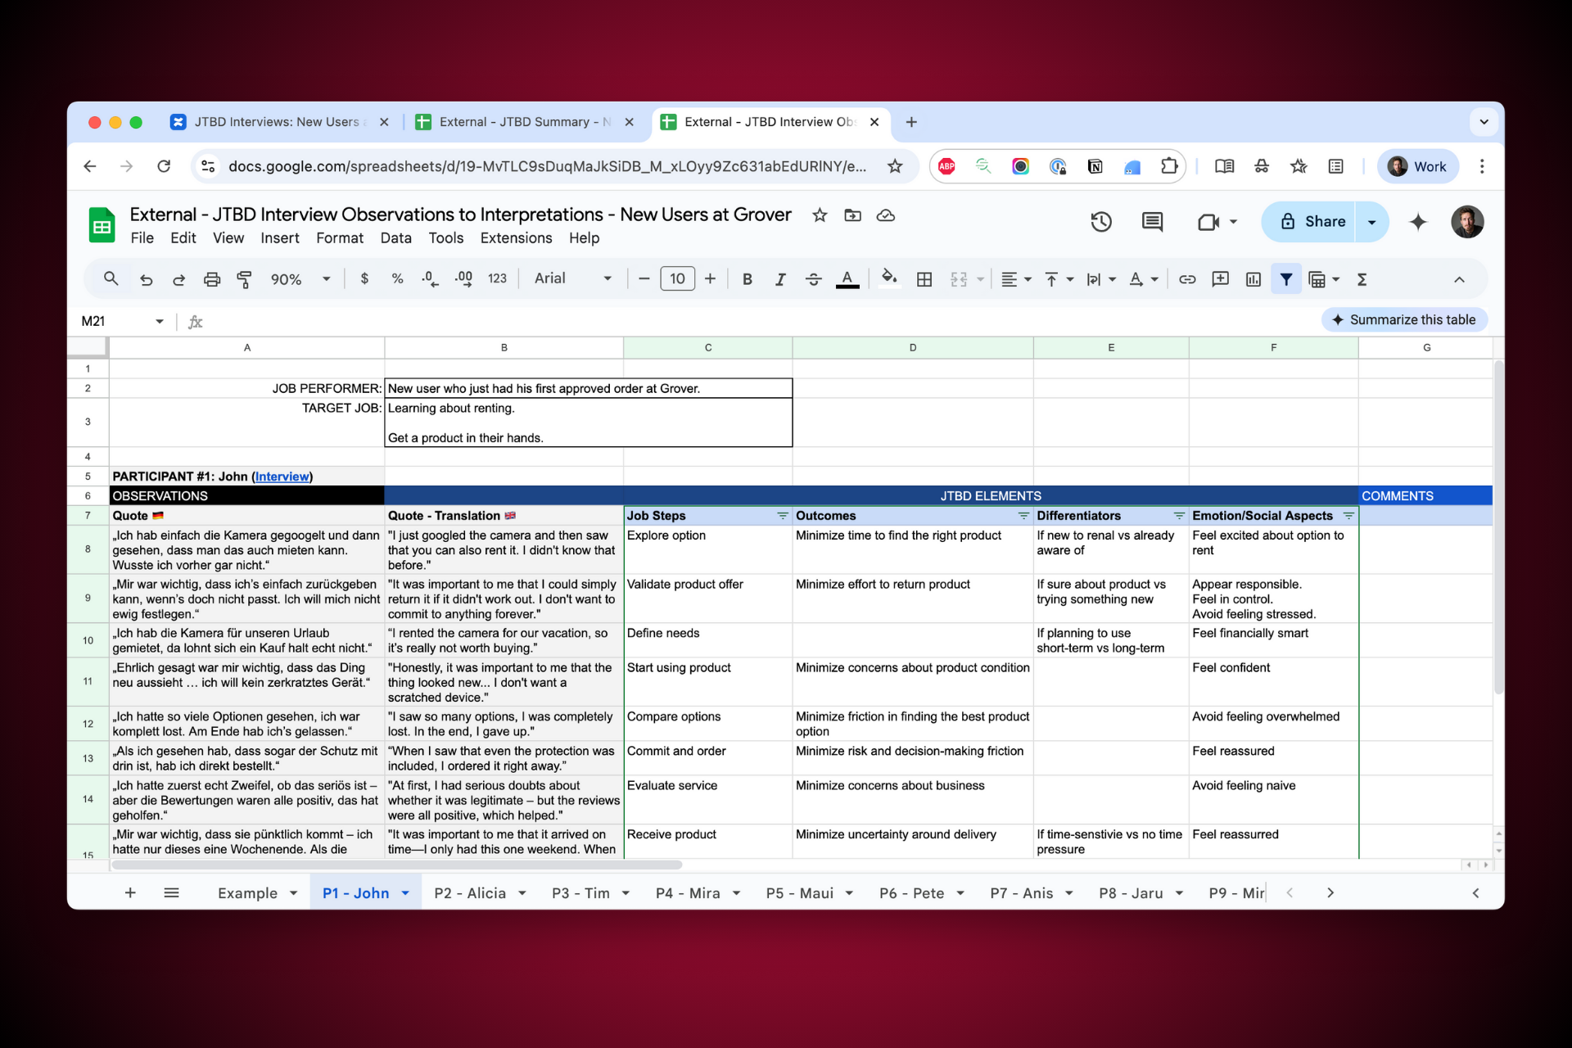Click the functions sigma icon
The height and width of the screenshot is (1048, 1572).
(x=1362, y=279)
